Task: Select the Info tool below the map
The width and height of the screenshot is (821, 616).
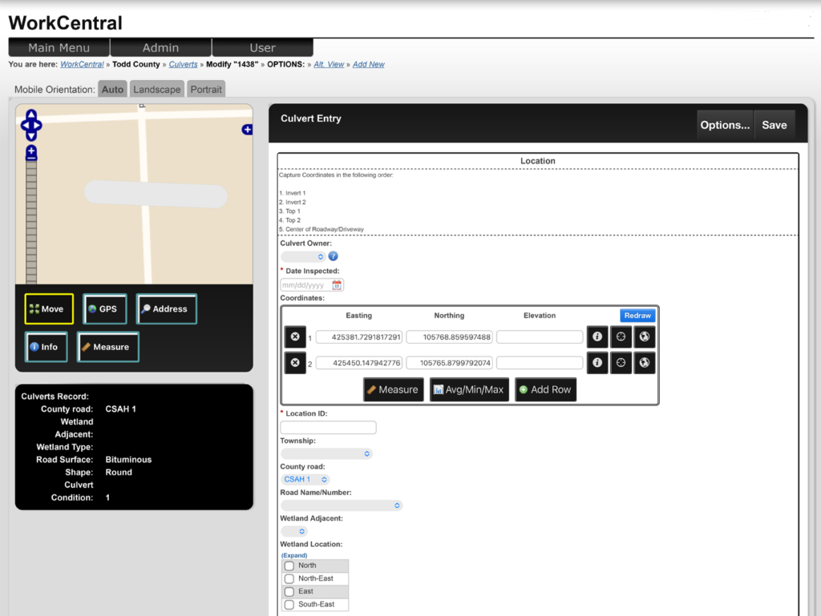Action: point(46,347)
